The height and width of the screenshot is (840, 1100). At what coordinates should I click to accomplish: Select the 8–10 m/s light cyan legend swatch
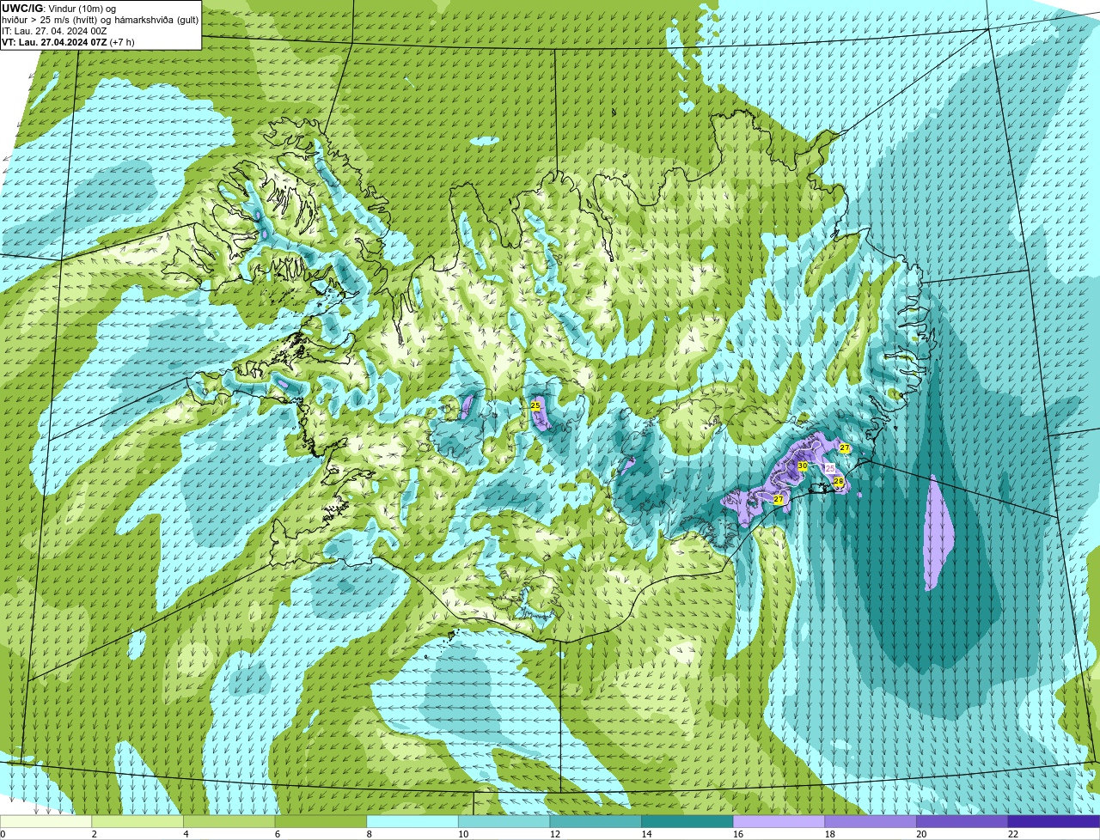(x=412, y=821)
